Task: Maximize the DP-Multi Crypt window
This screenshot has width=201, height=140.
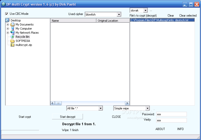Action: click(x=191, y=4)
